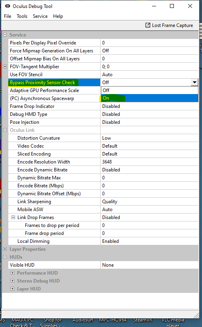Collapse the Service section
202x327 pixels.
pyautogui.click(x=5, y=35)
